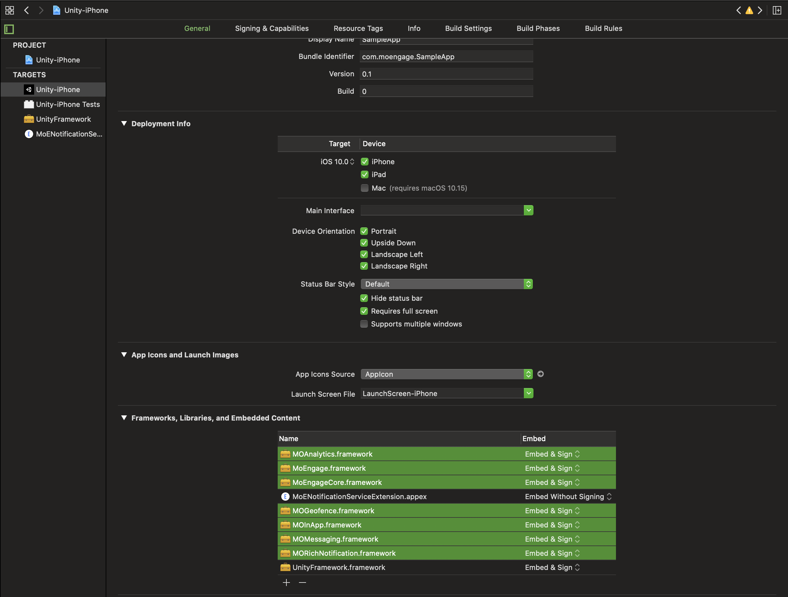788x597 pixels.
Task: Change embed option for UnityFramework.framework
Action: coord(553,567)
